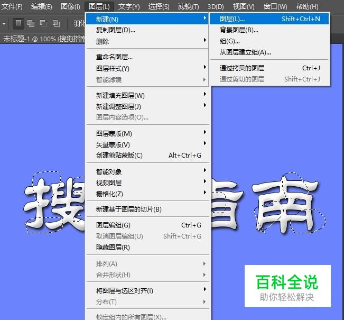Image resolution: width=344 pixels, height=320 pixels.
Task: Expand the 图层样式(Y) submenu
Action: pyautogui.click(x=147, y=69)
